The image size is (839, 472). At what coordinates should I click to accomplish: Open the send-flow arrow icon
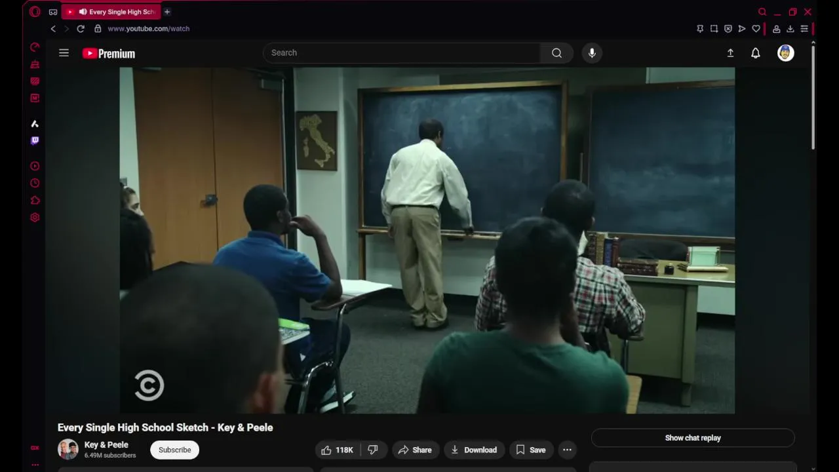[742, 29]
